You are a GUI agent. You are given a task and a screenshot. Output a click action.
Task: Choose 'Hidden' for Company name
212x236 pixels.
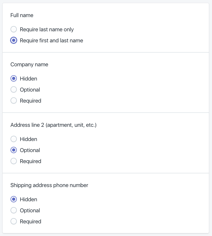point(14,78)
